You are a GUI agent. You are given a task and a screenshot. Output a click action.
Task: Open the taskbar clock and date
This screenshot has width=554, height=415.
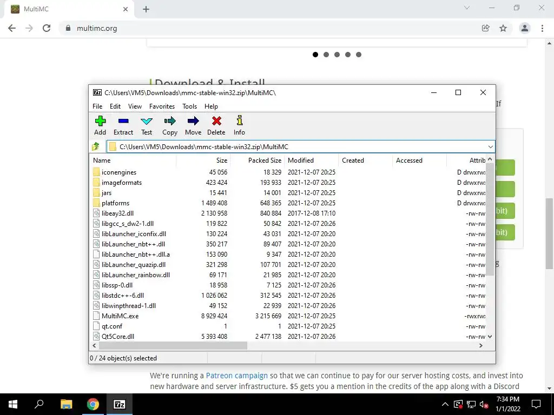click(508, 404)
